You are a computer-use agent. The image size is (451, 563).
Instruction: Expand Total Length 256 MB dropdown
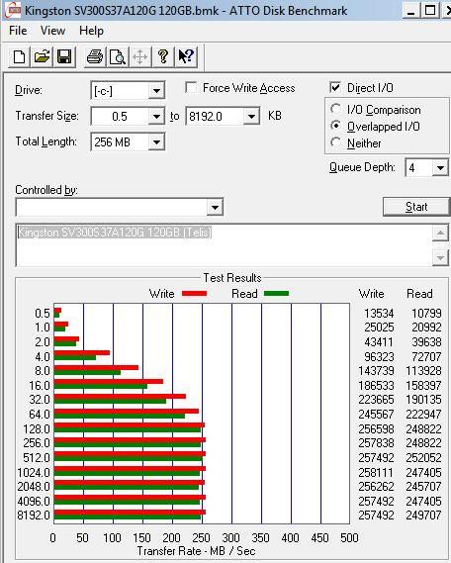(156, 142)
